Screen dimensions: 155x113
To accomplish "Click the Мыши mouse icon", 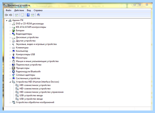I will (x=13, y=61).
